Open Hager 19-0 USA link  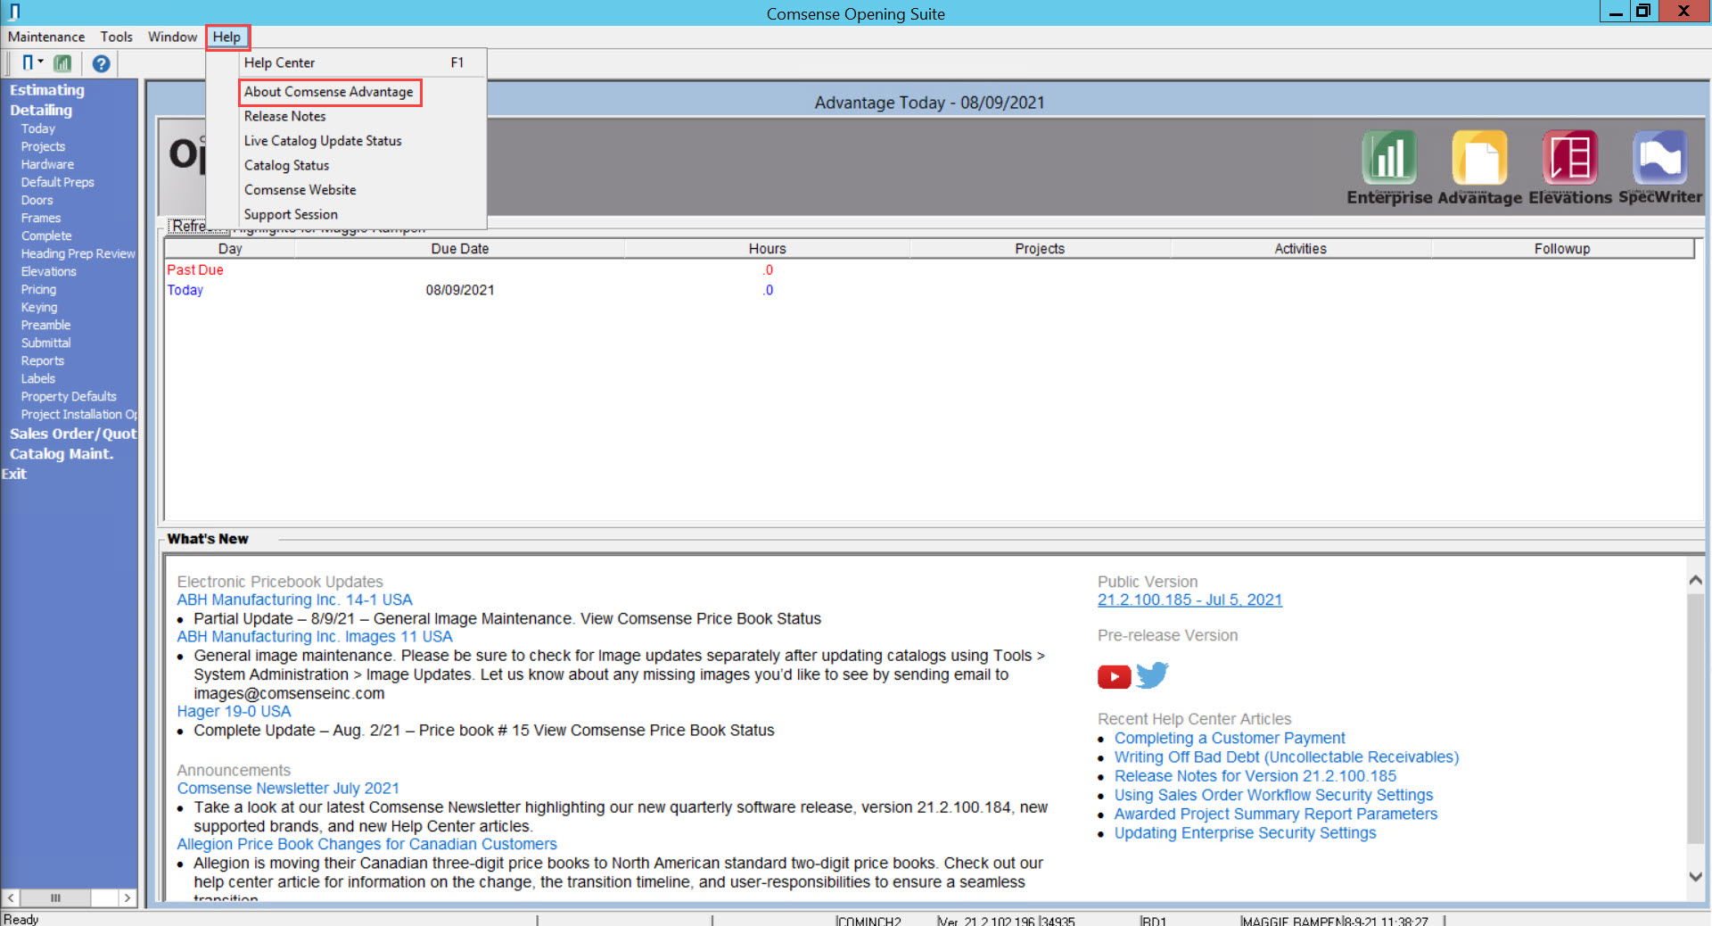(234, 711)
